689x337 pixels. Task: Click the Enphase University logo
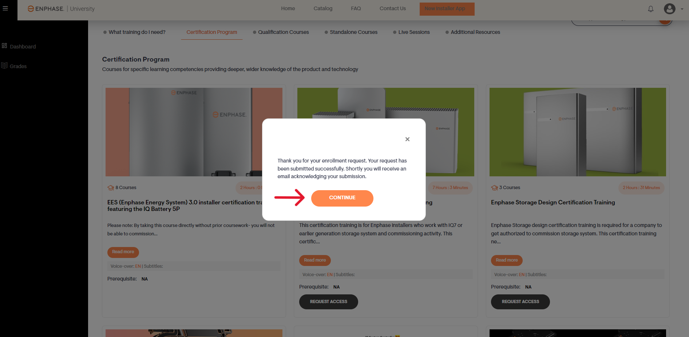click(x=61, y=9)
